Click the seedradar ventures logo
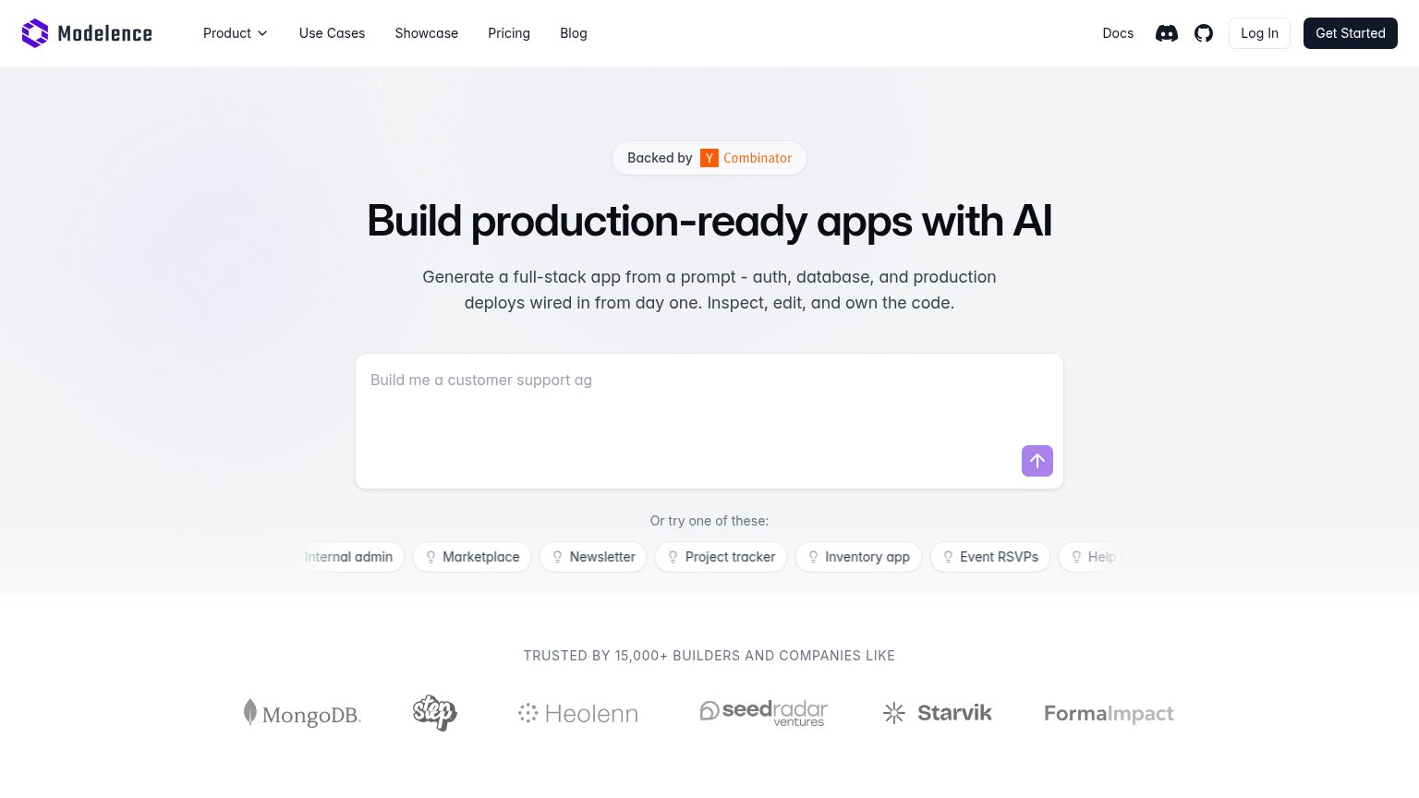1419x798 pixels. [764, 713]
